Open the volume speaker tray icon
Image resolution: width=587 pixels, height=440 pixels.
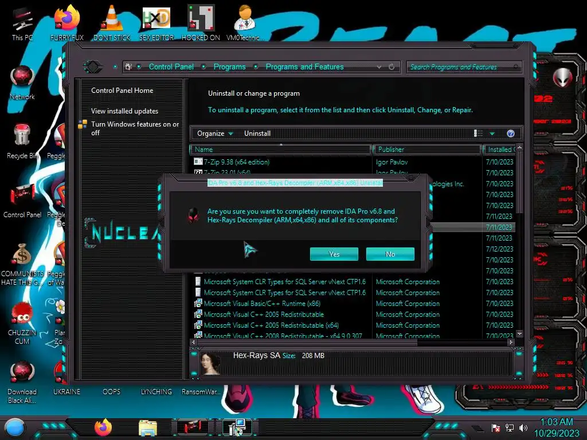523,427
